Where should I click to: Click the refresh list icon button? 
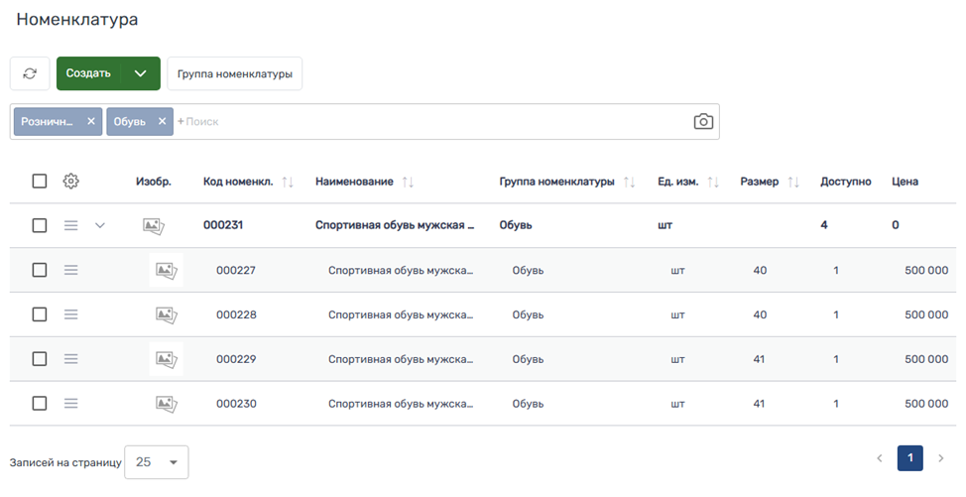(x=30, y=73)
